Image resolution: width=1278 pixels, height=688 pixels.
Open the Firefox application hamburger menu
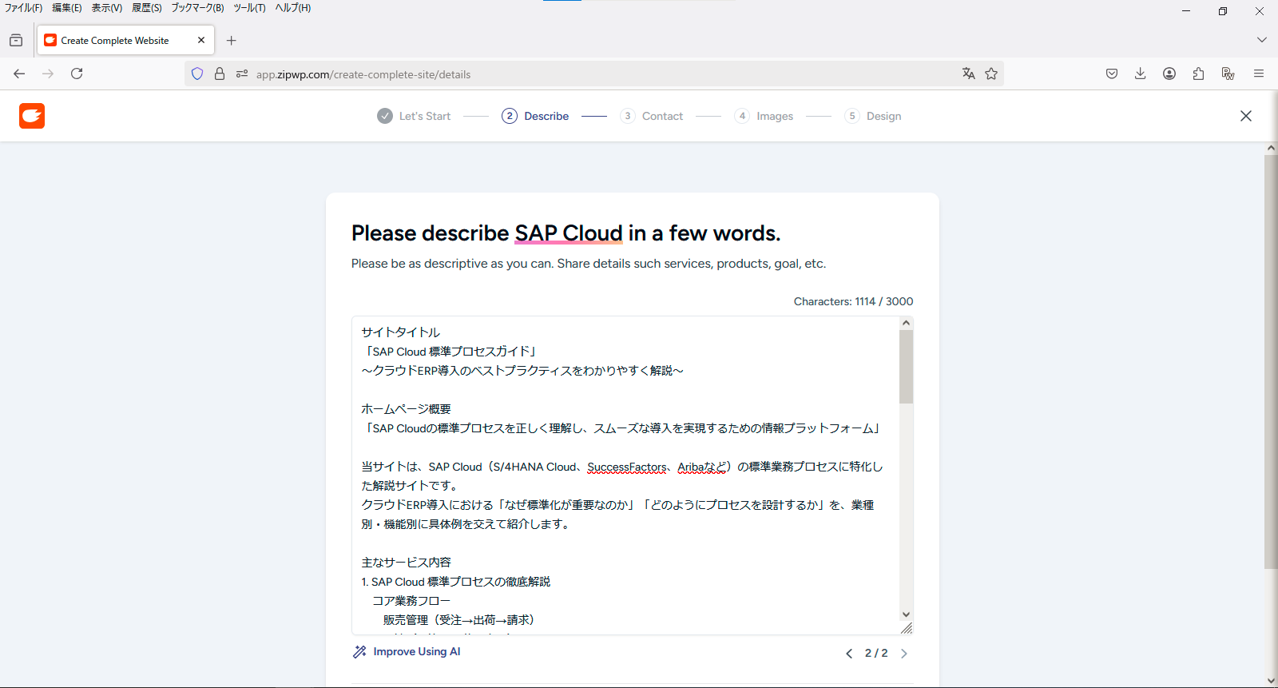[1259, 74]
